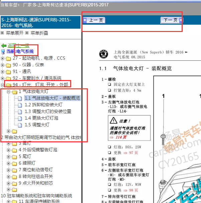Click the text 拧紧力矩: 4 Nm
The width and height of the screenshot is (201, 203).
click(127, 90)
